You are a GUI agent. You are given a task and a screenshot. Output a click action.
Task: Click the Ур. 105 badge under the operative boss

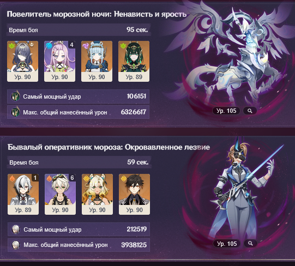(227, 244)
